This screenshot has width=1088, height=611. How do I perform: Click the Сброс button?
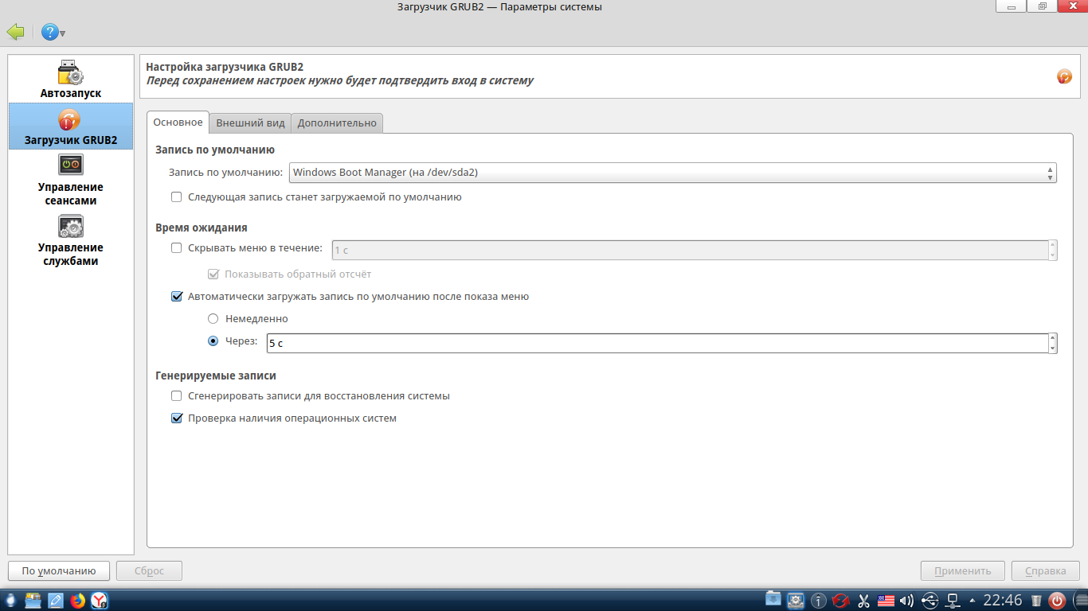(149, 570)
